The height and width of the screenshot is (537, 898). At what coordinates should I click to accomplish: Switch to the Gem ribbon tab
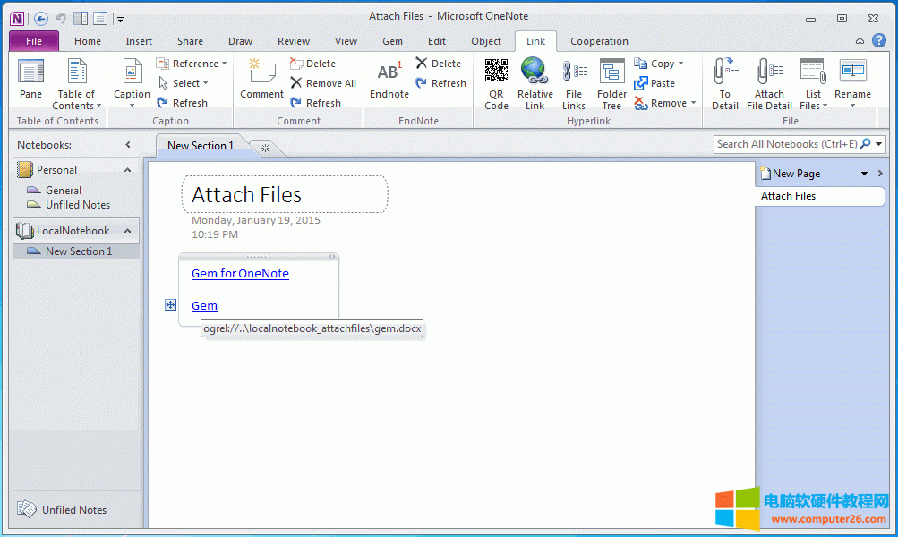click(x=392, y=41)
